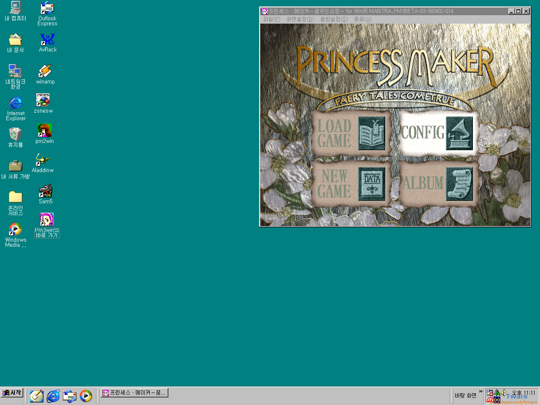The height and width of the screenshot is (405, 540).
Task: Maximize the Princess Maker window
Action: coord(518,11)
